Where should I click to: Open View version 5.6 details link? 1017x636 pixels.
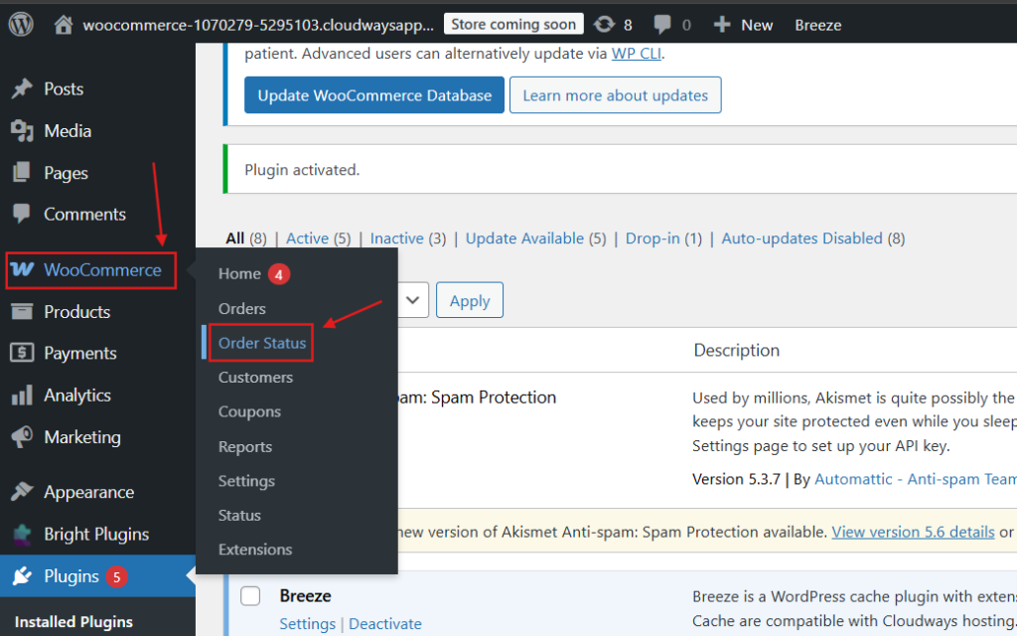pyautogui.click(x=914, y=532)
